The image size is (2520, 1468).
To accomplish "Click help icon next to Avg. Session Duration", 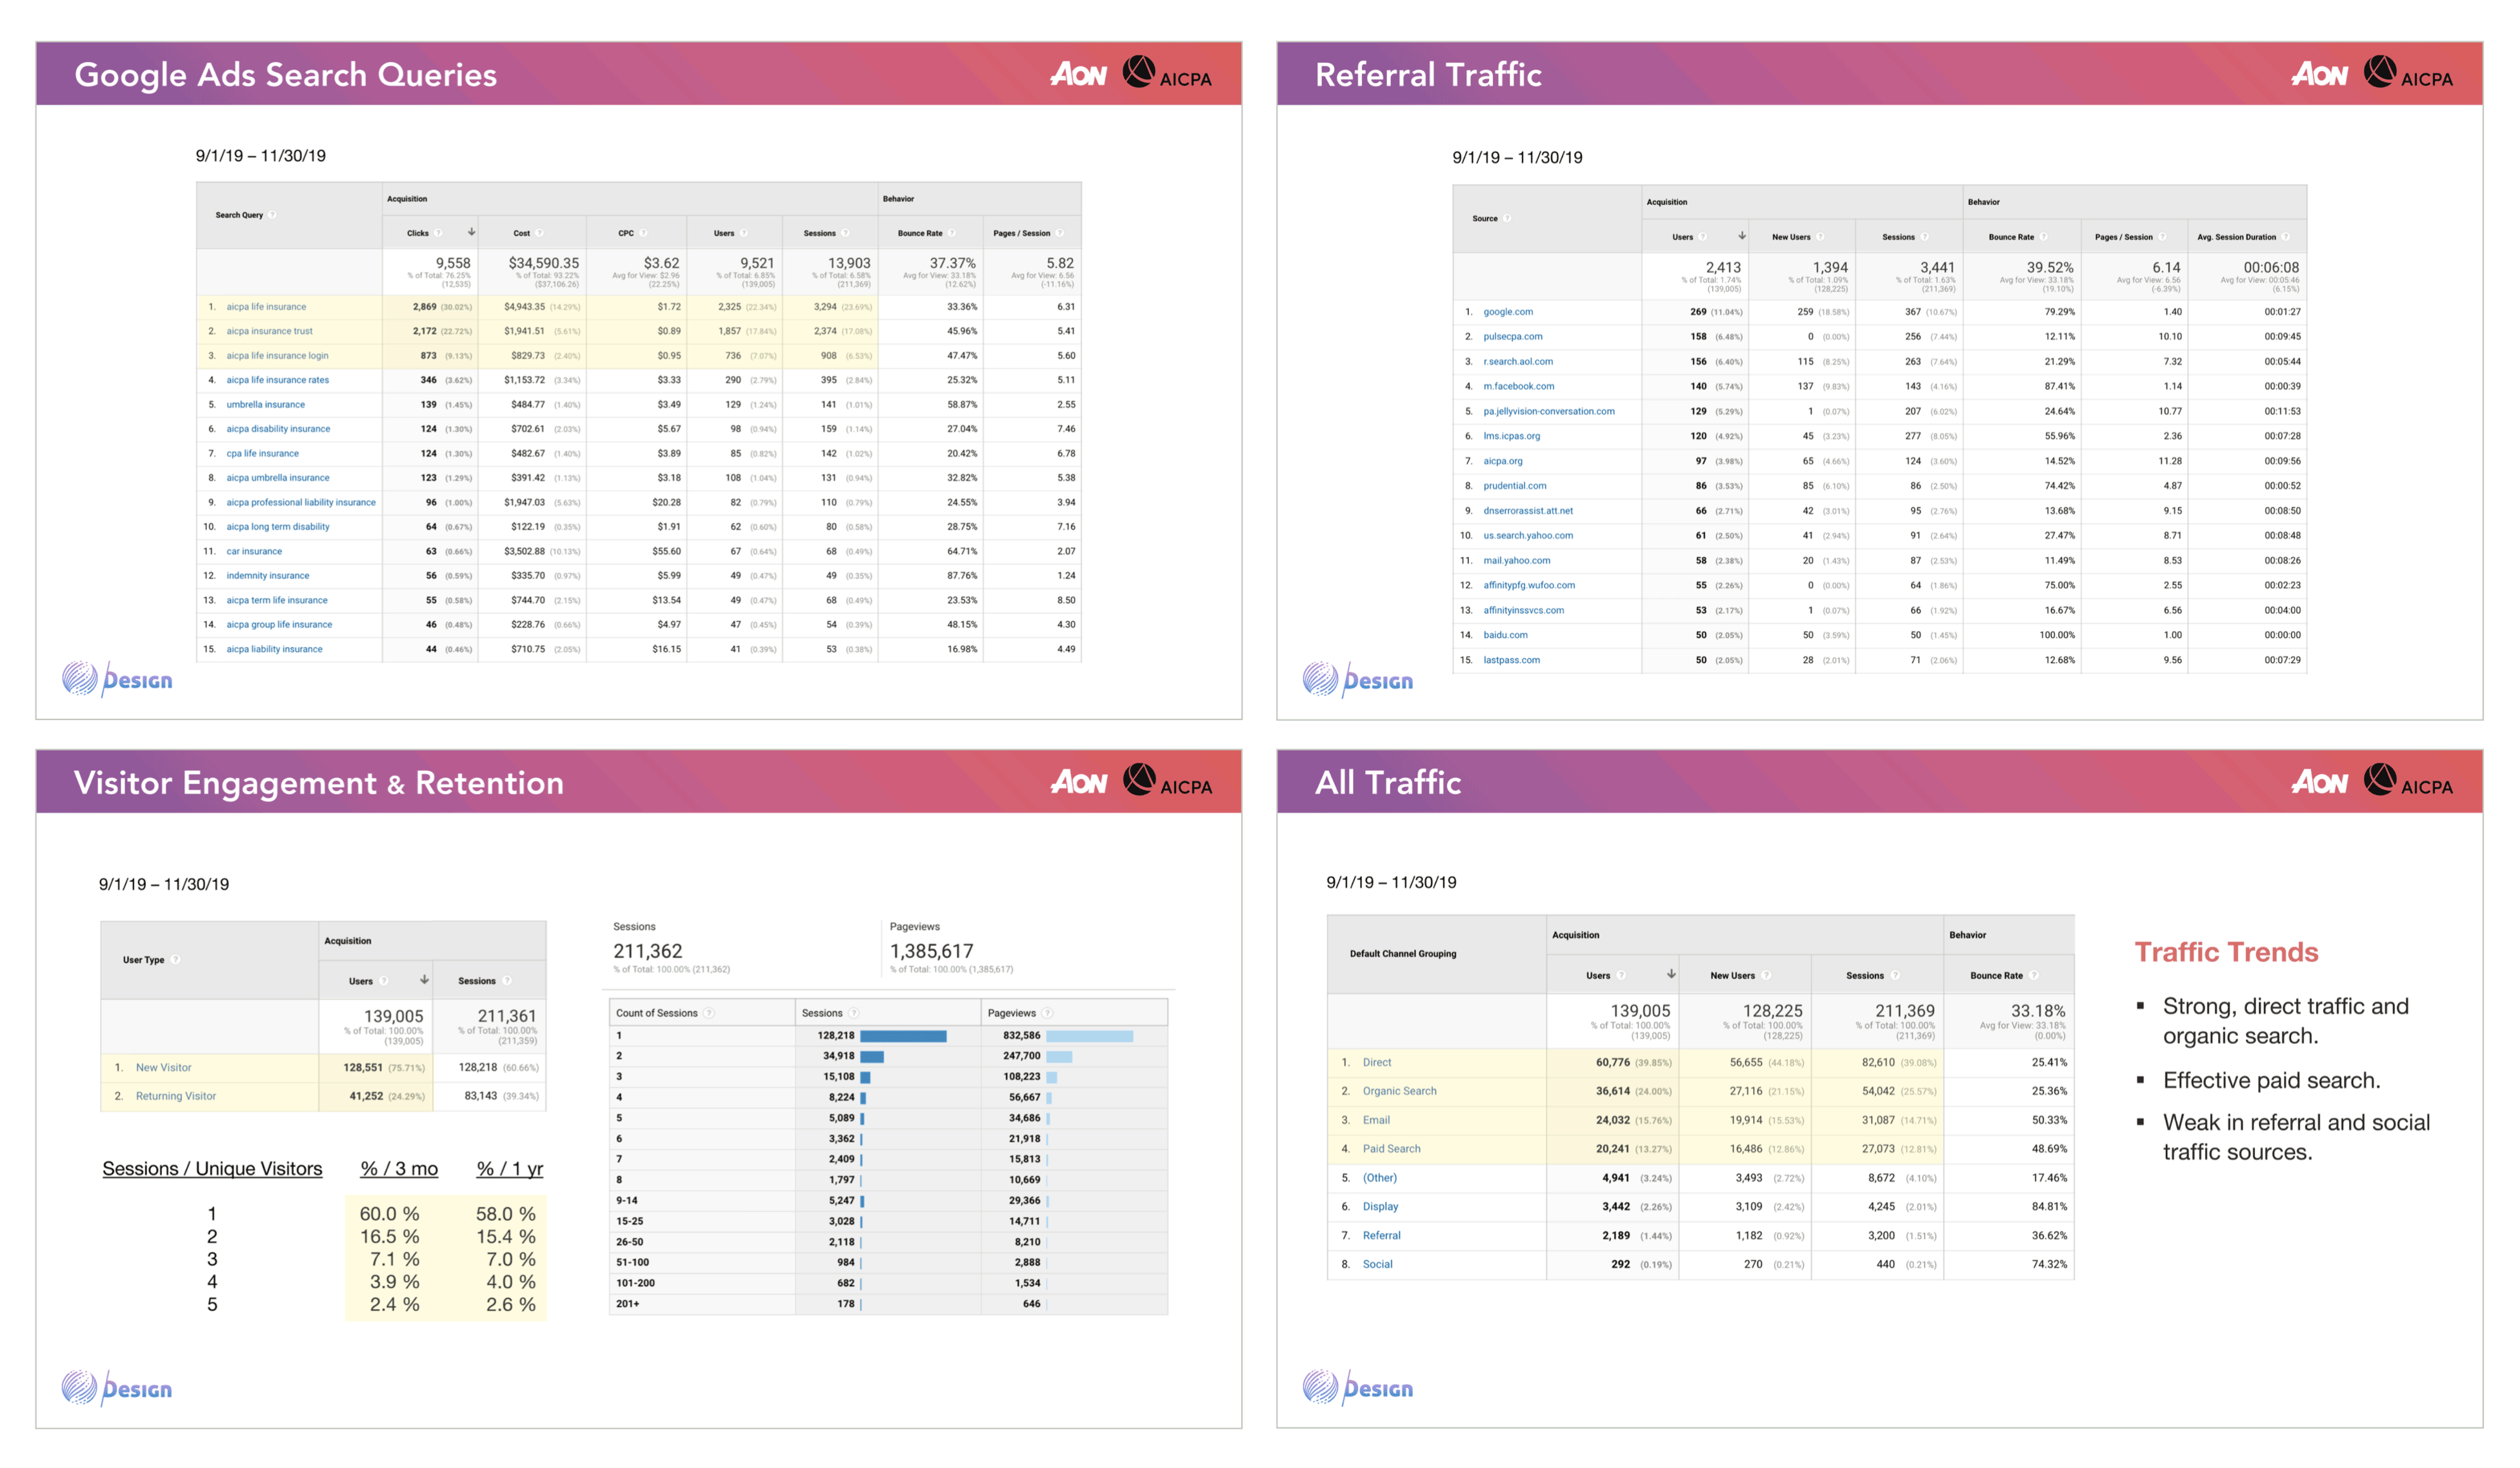I will pos(2286,237).
